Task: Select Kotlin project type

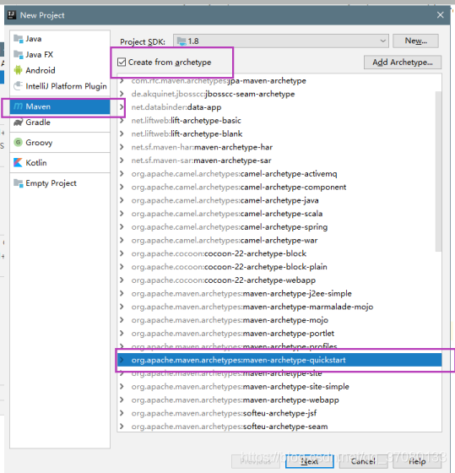Action: (x=60, y=162)
